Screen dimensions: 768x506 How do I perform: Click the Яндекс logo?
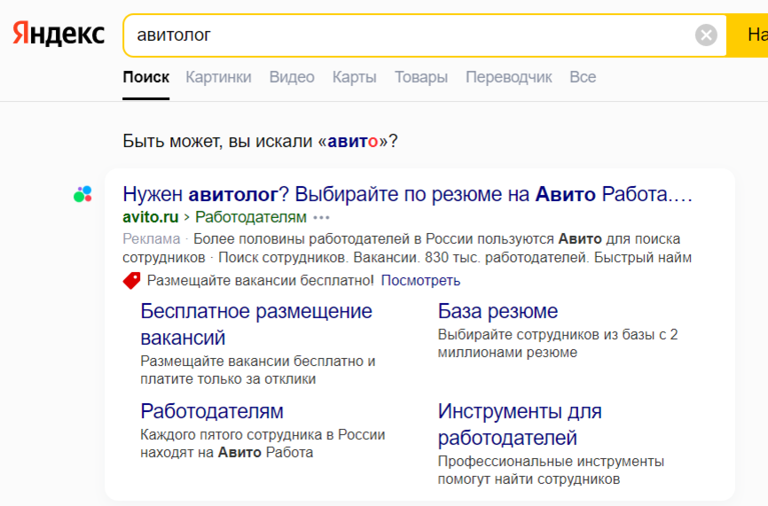[x=59, y=35]
